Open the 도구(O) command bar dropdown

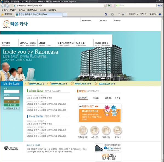point(153,14)
